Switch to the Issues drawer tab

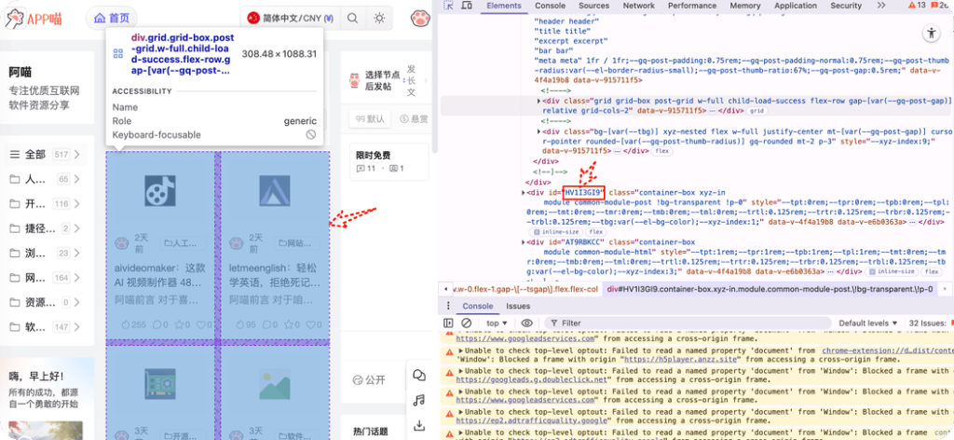coord(518,306)
